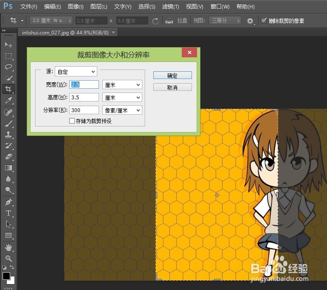Select the Eraser tool
Image resolution: width=327 pixels, height=290 pixels.
pos(8,157)
